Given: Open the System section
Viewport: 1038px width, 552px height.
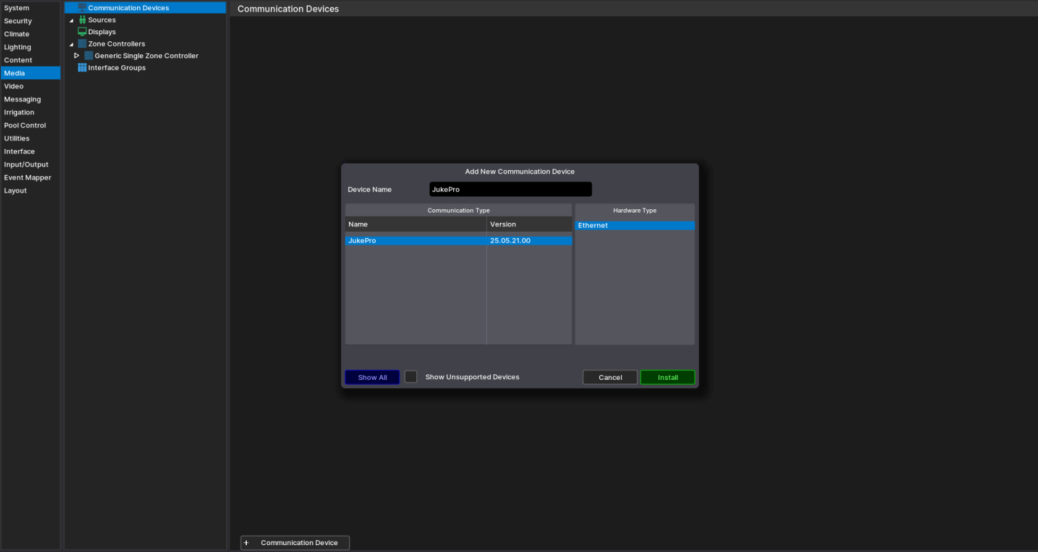Looking at the screenshot, I should tap(30, 8).
